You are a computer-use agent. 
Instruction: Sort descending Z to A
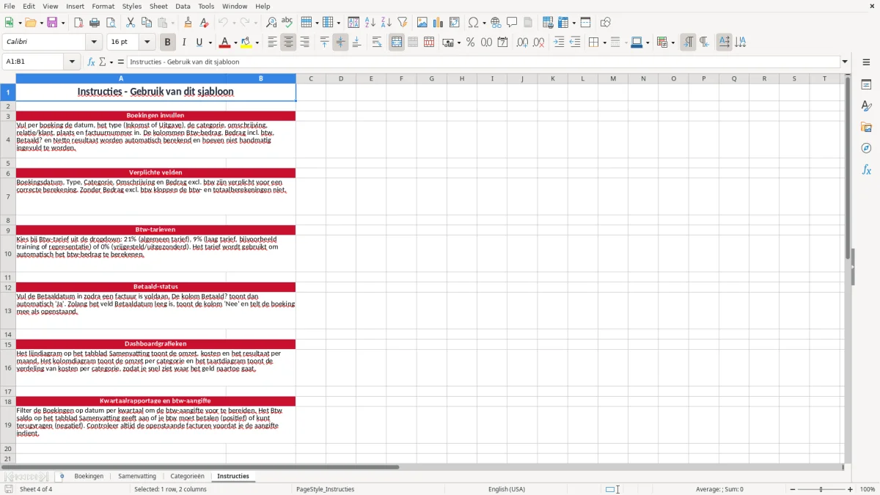tap(386, 23)
